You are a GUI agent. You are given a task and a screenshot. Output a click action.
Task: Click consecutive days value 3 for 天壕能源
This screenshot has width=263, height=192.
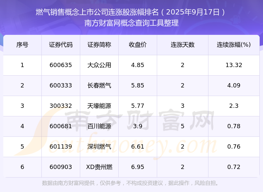[x=182, y=106]
